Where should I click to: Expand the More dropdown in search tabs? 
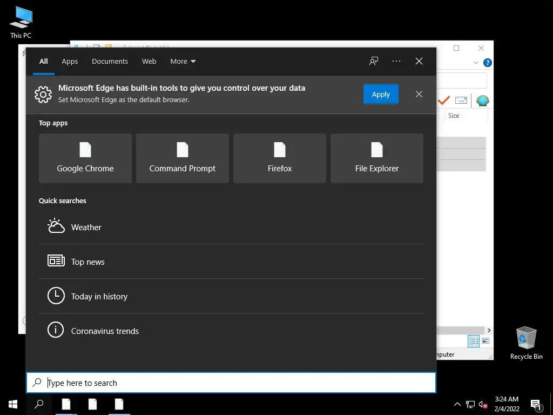pos(183,62)
